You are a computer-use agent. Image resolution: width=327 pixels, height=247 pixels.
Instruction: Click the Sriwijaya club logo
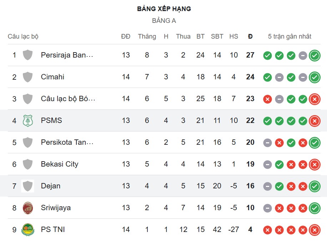coord(28,208)
